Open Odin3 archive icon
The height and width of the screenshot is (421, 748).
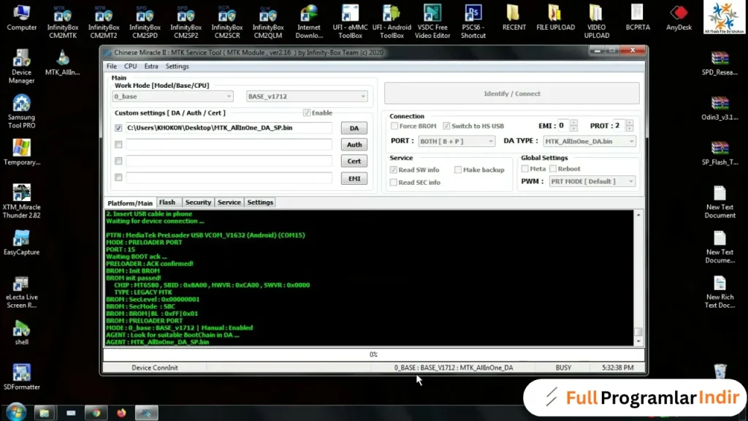pos(720,108)
